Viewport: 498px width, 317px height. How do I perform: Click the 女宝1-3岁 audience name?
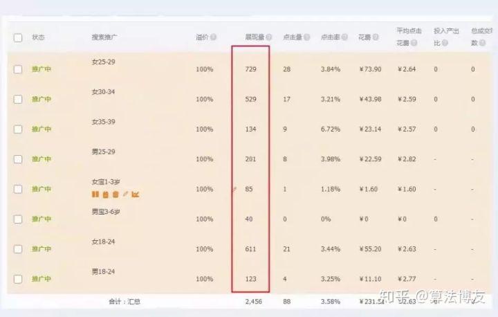click(x=106, y=182)
